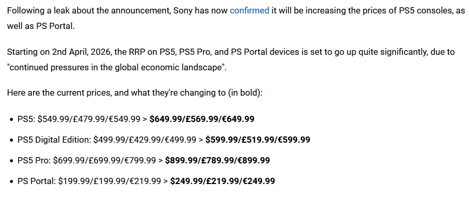Click the current PS5 Pro price $699.99/£699.99/€799.99
The image size is (469, 198).
(104, 161)
